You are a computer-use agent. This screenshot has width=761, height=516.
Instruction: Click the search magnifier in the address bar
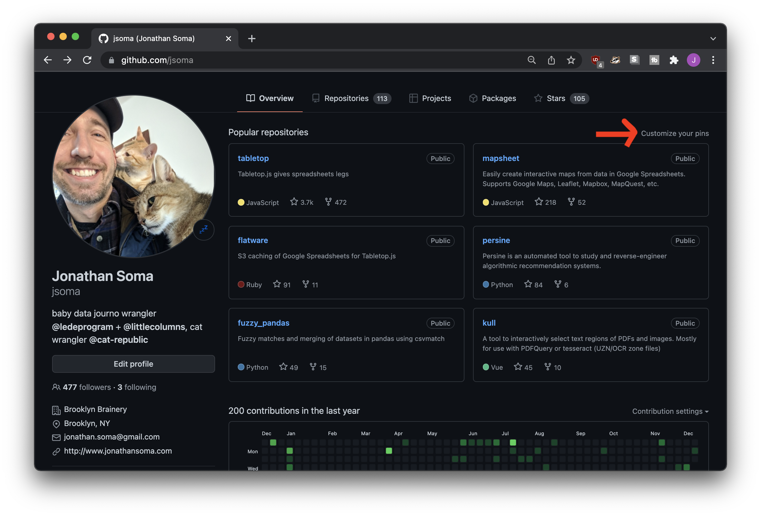(x=532, y=60)
